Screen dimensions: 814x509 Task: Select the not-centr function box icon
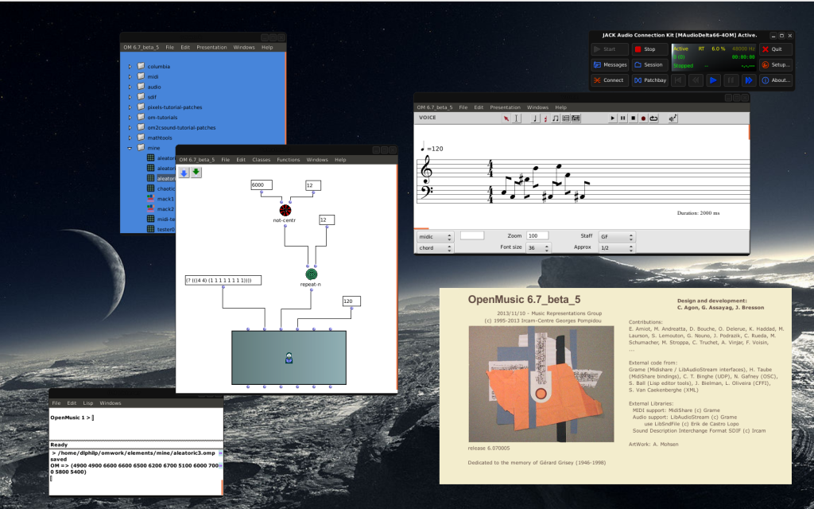pos(285,210)
